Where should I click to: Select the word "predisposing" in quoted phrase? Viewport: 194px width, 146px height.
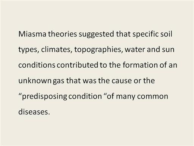pyautogui.click(x=45, y=97)
